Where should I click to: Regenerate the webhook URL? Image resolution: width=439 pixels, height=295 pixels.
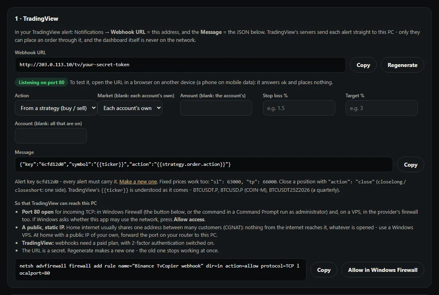[402, 65]
